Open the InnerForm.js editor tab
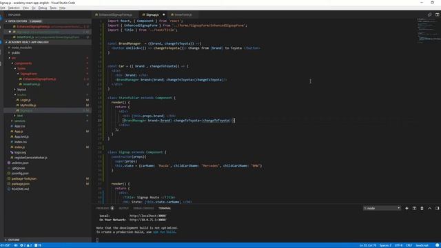This screenshot has width=441, height=248. tap(183, 14)
